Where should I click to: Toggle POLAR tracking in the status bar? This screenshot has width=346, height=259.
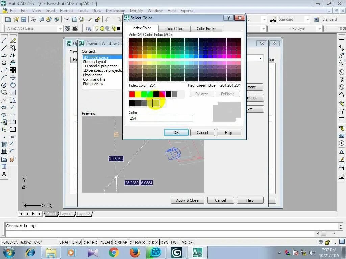pos(106,242)
